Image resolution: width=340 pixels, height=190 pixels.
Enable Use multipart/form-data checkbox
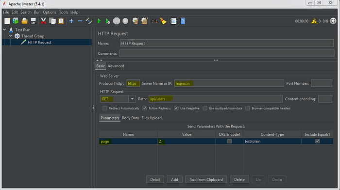204,108
